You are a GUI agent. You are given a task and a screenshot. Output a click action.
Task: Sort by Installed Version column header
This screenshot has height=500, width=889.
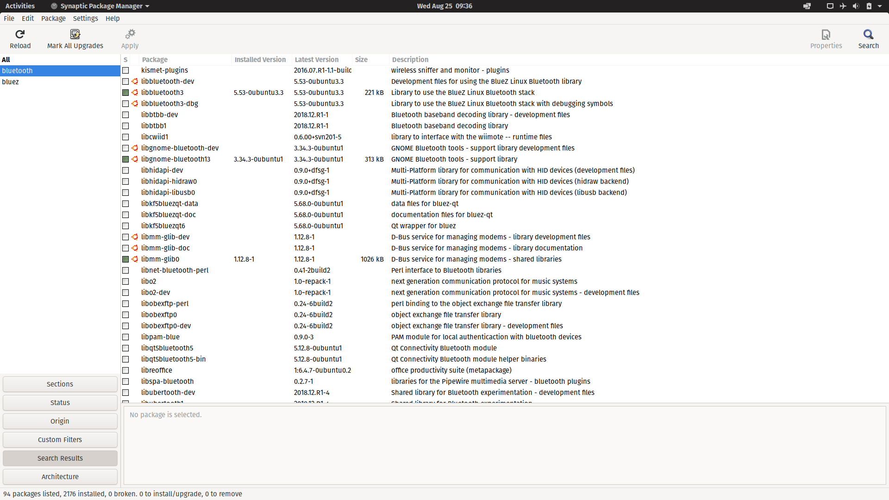[x=262, y=60]
